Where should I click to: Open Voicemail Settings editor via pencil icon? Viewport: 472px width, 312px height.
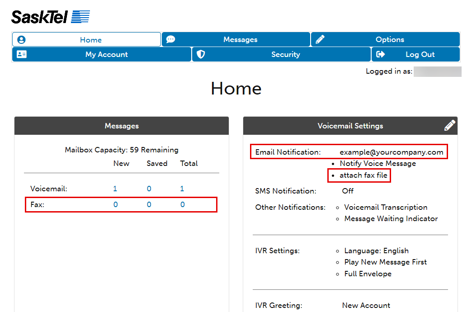[x=450, y=125]
